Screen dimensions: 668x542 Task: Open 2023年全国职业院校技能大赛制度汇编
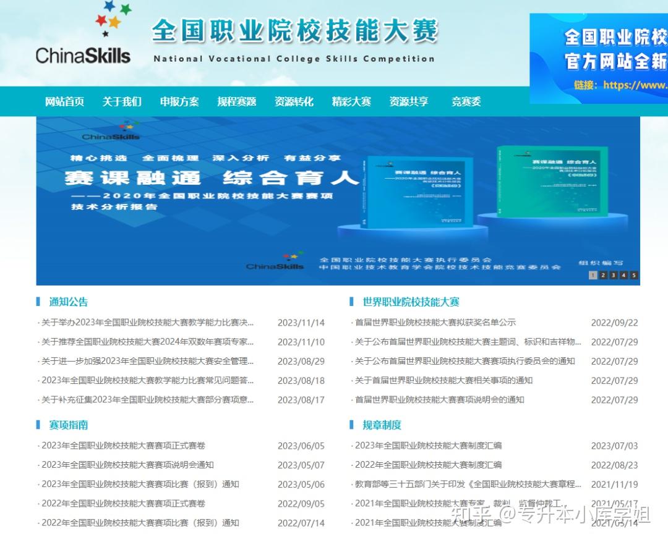(x=428, y=446)
